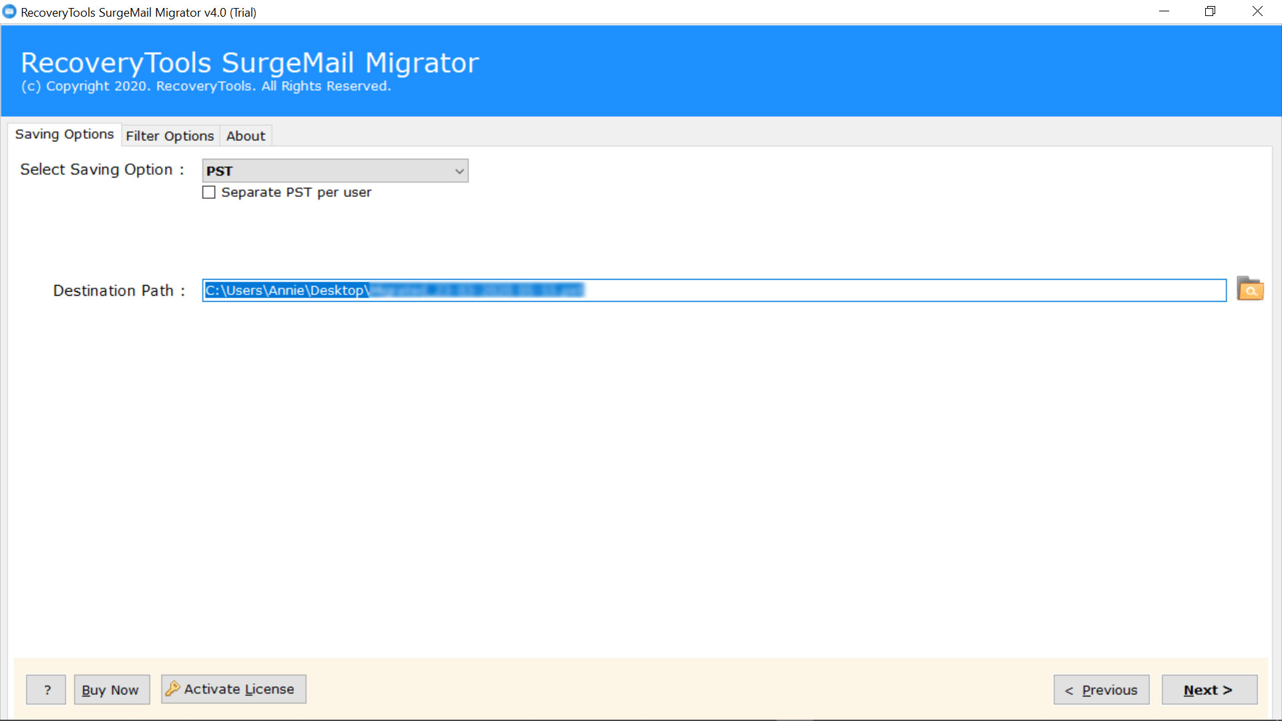Click the folder browse icon for destination
The height and width of the screenshot is (721, 1282).
[x=1251, y=290]
